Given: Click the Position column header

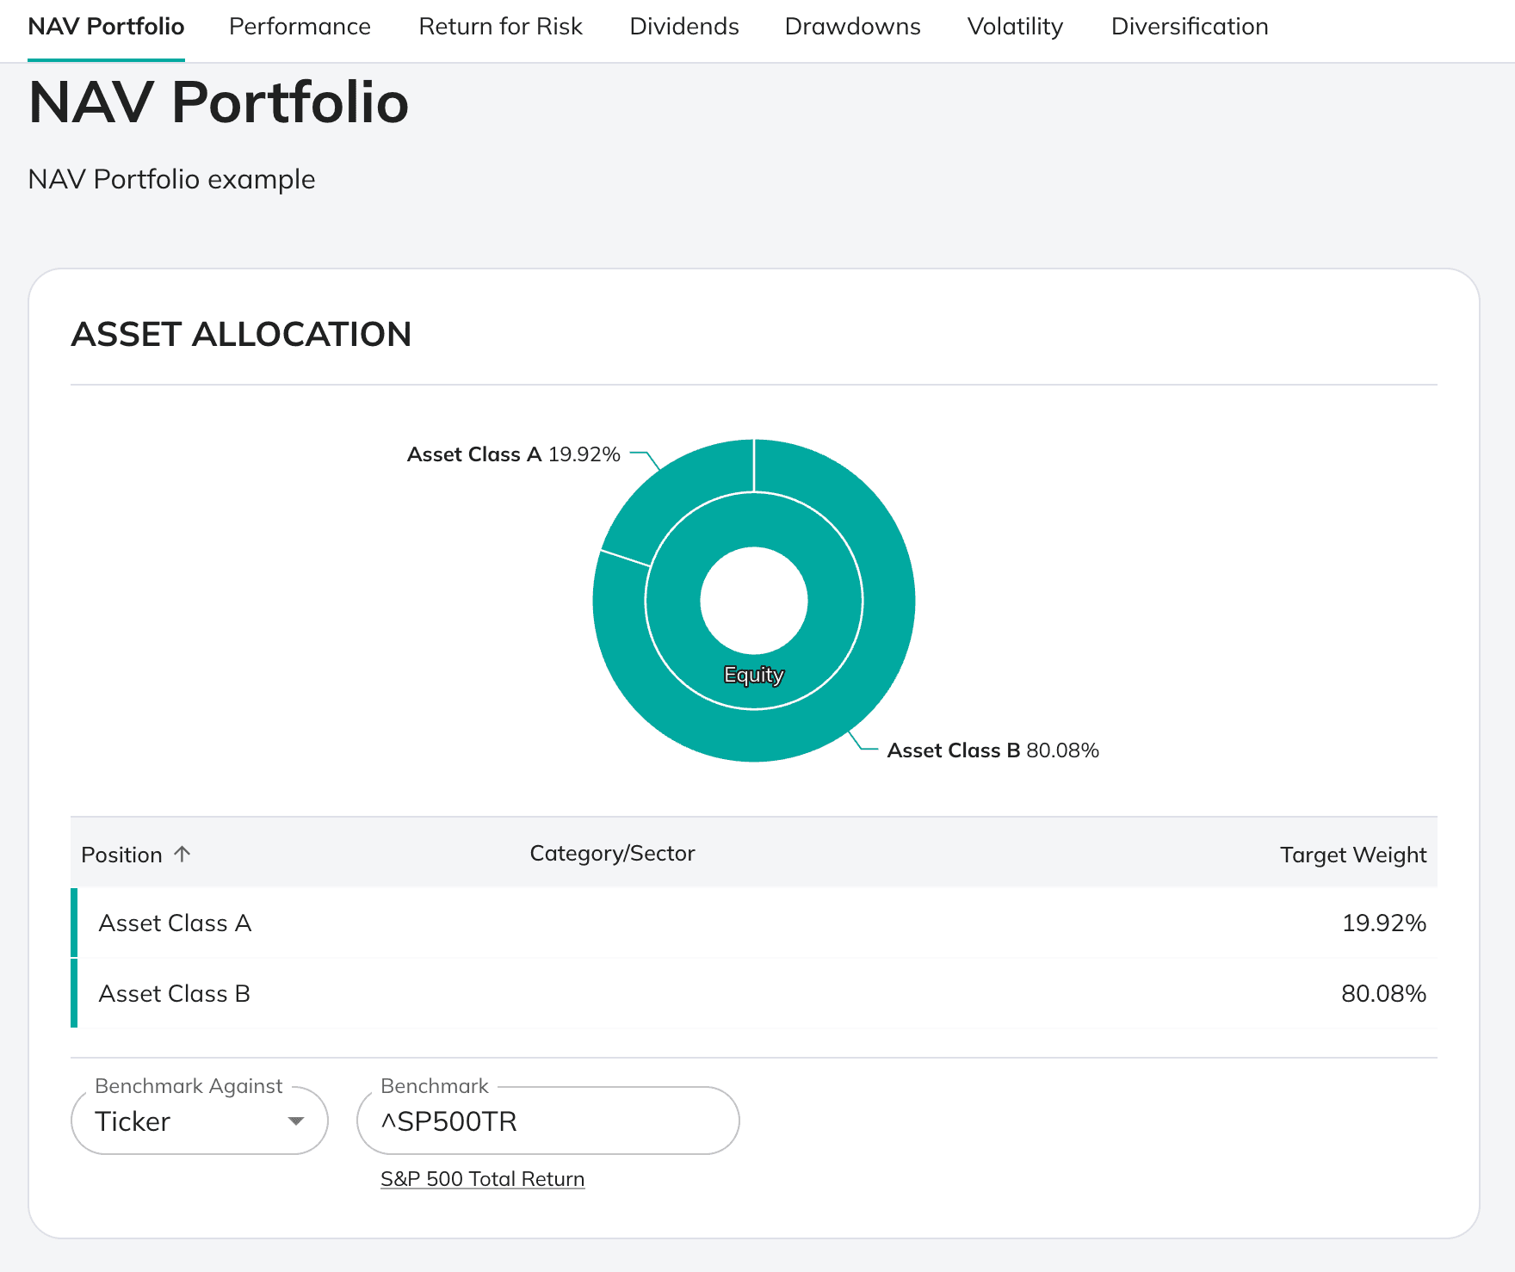Looking at the screenshot, I should 121,855.
